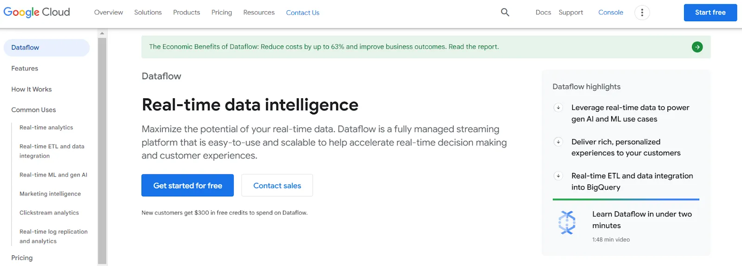Click the sidebar vertical scrollbar thumb
The image size is (742, 266).
[x=102, y=151]
